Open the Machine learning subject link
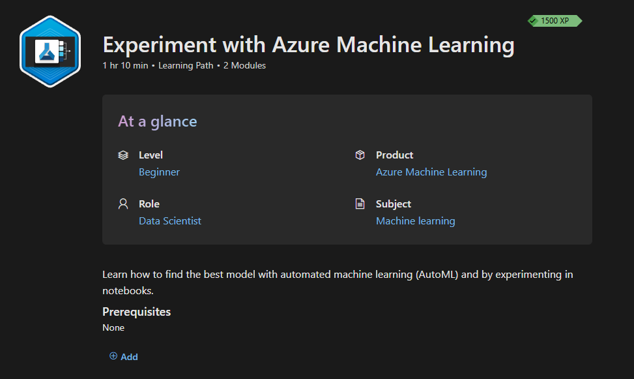This screenshot has width=634, height=379. coord(416,220)
